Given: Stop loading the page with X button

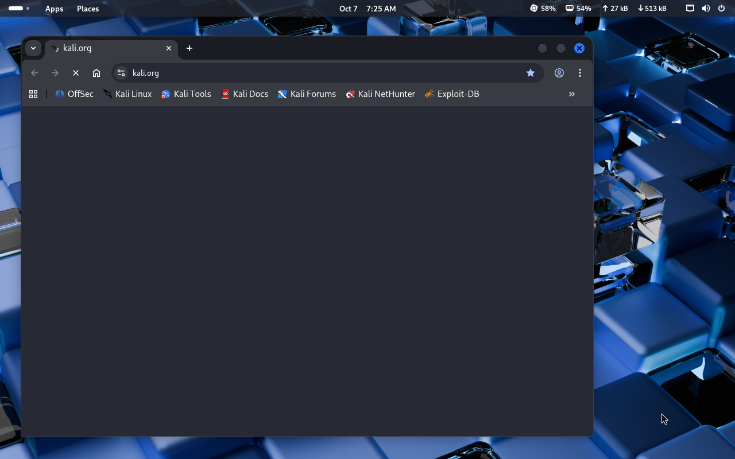Looking at the screenshot, I should click(76, 73).
